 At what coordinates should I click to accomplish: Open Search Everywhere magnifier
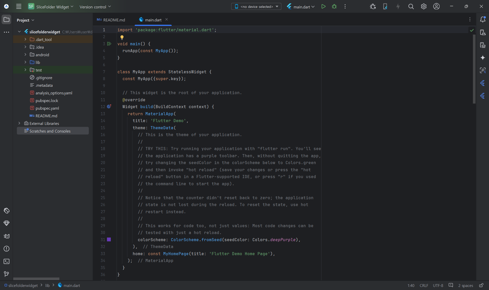[411, 7]
